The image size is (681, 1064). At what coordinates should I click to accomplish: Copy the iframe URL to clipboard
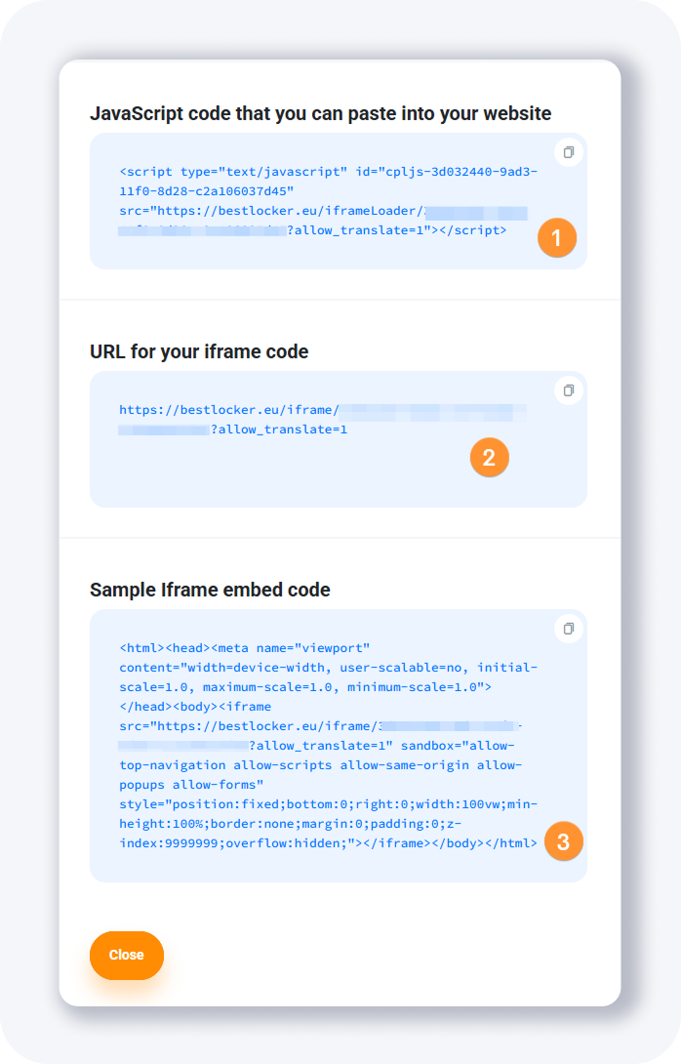(x=568, y=390)
